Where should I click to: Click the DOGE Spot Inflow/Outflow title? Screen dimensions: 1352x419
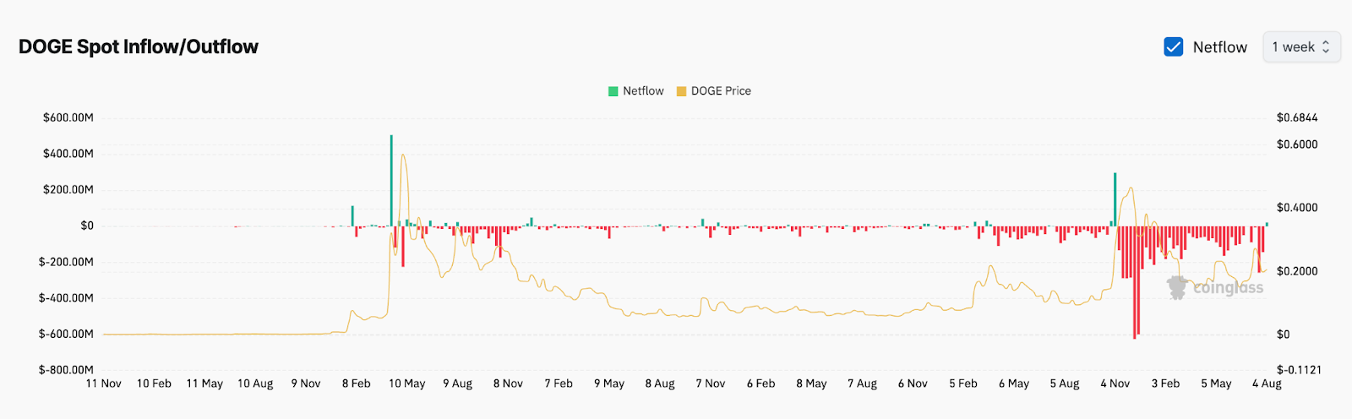point(139,47)
